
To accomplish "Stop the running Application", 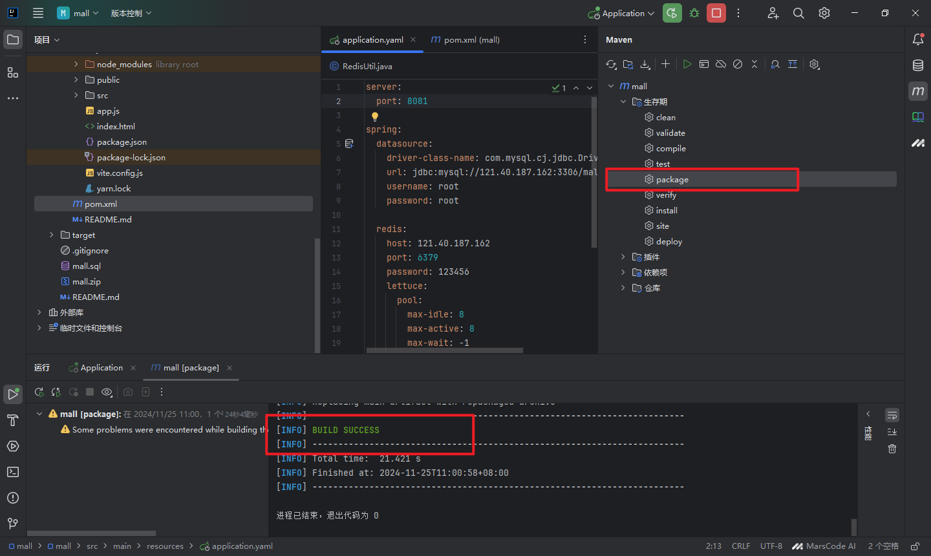I will click(716, 13).
